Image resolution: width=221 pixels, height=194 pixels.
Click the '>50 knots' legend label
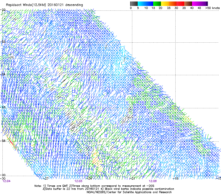click(212, 8)
